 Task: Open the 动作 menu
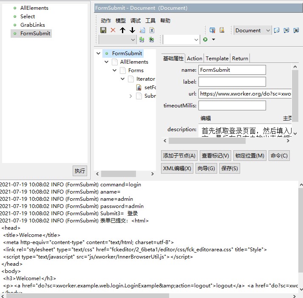[x=106, y=20]
